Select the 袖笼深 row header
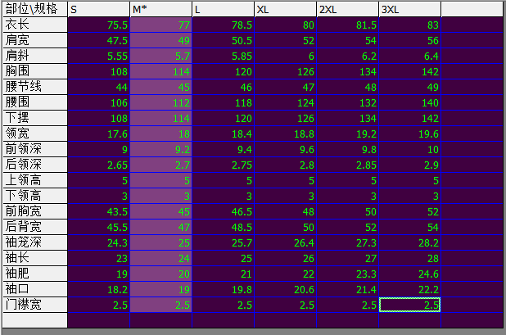Screen dimensions: 506x335 [35, 242]
